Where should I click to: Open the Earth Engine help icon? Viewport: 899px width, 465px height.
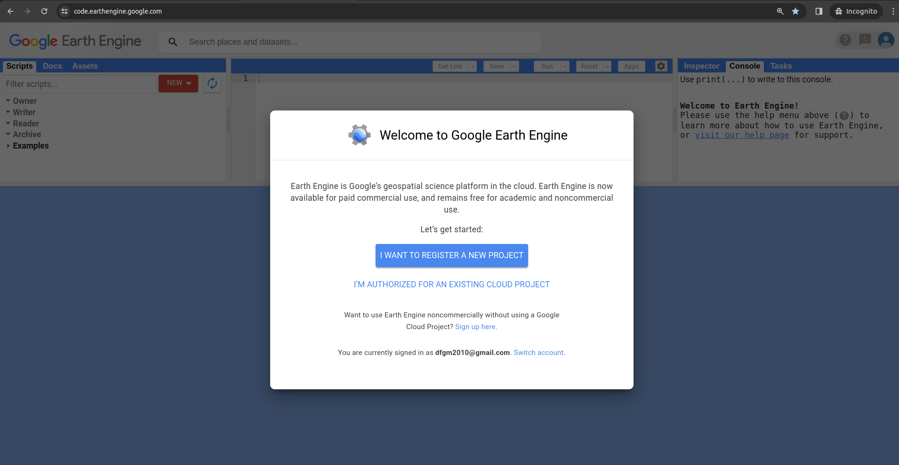click(x=846, y=40)
